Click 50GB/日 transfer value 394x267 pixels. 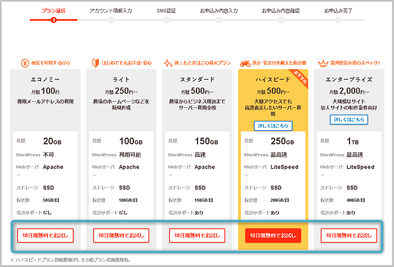point(51,200)
